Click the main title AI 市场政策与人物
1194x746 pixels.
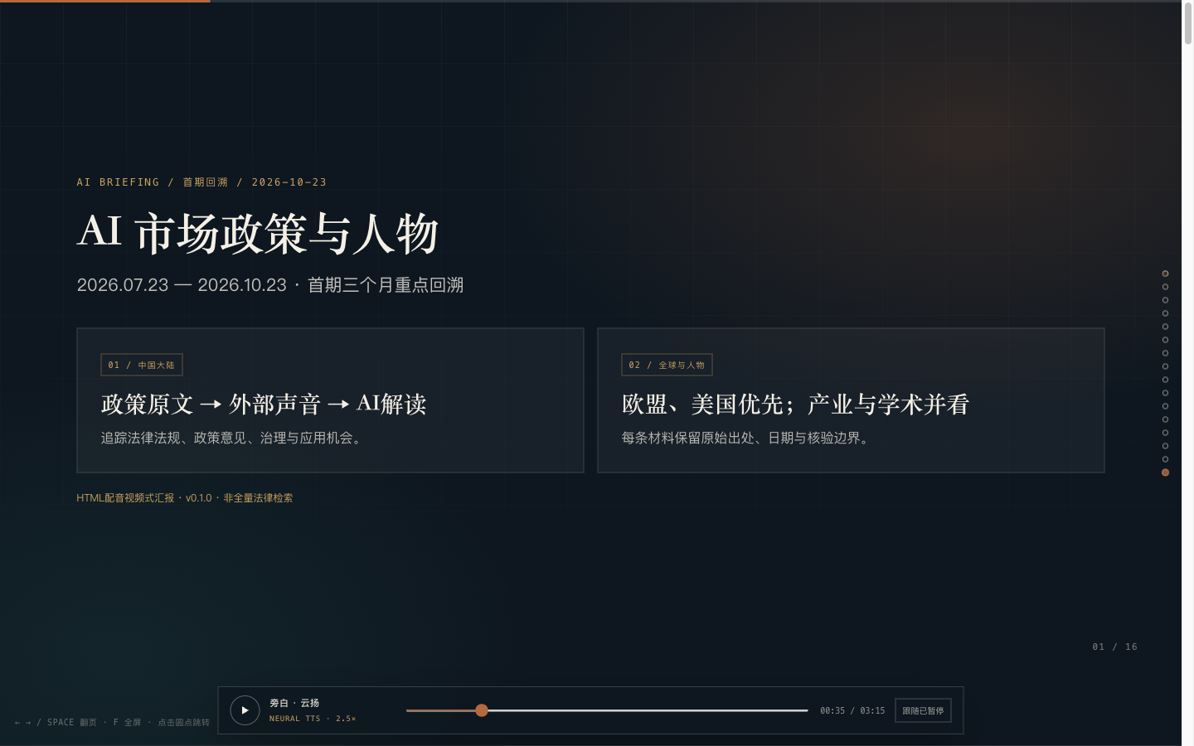pyautogui.click(x=258, y=233)
